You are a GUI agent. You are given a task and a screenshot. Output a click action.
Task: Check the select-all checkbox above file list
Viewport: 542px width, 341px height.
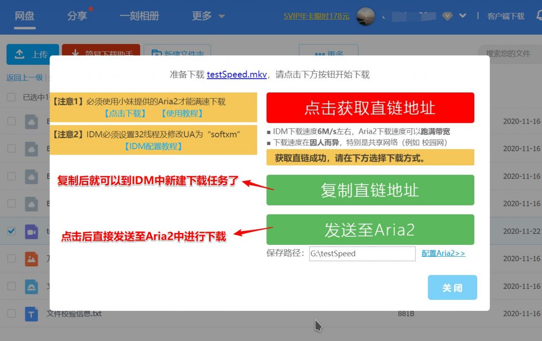click(11, 97)
